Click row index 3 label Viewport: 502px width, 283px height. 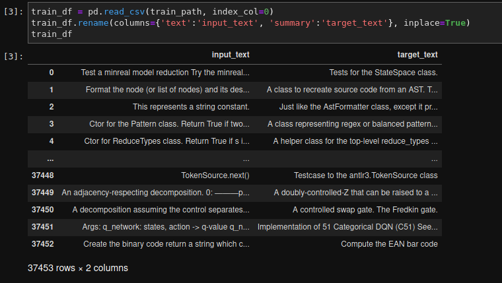(x=52, y=124)
